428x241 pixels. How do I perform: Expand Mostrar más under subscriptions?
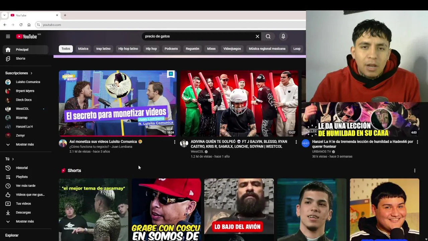tap(25, 145)
